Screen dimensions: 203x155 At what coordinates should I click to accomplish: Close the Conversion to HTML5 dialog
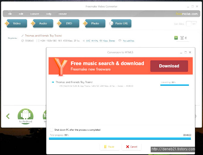tap(190, 52)
